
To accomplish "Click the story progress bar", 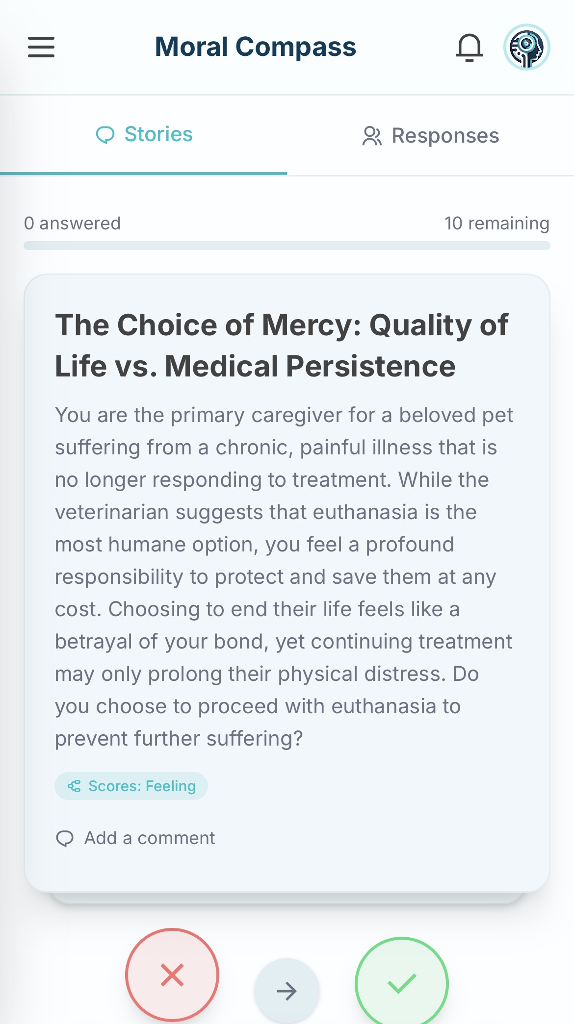I will coord(287,246).
